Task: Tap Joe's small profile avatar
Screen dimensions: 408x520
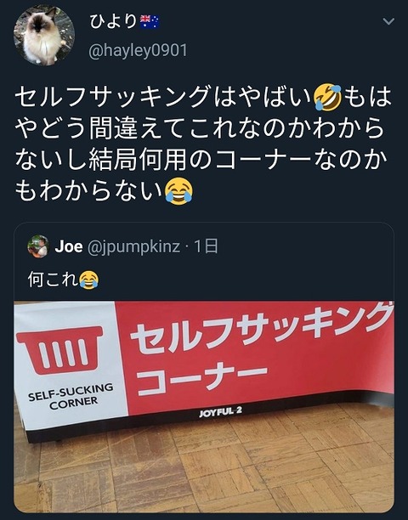Action: 38,246
